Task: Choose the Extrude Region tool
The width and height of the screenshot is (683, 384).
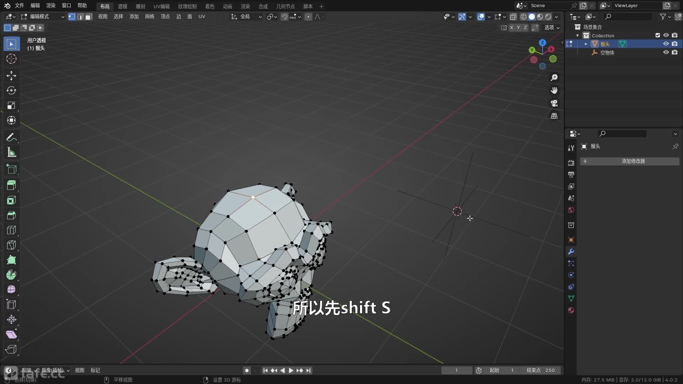Action: coord(11,185)
